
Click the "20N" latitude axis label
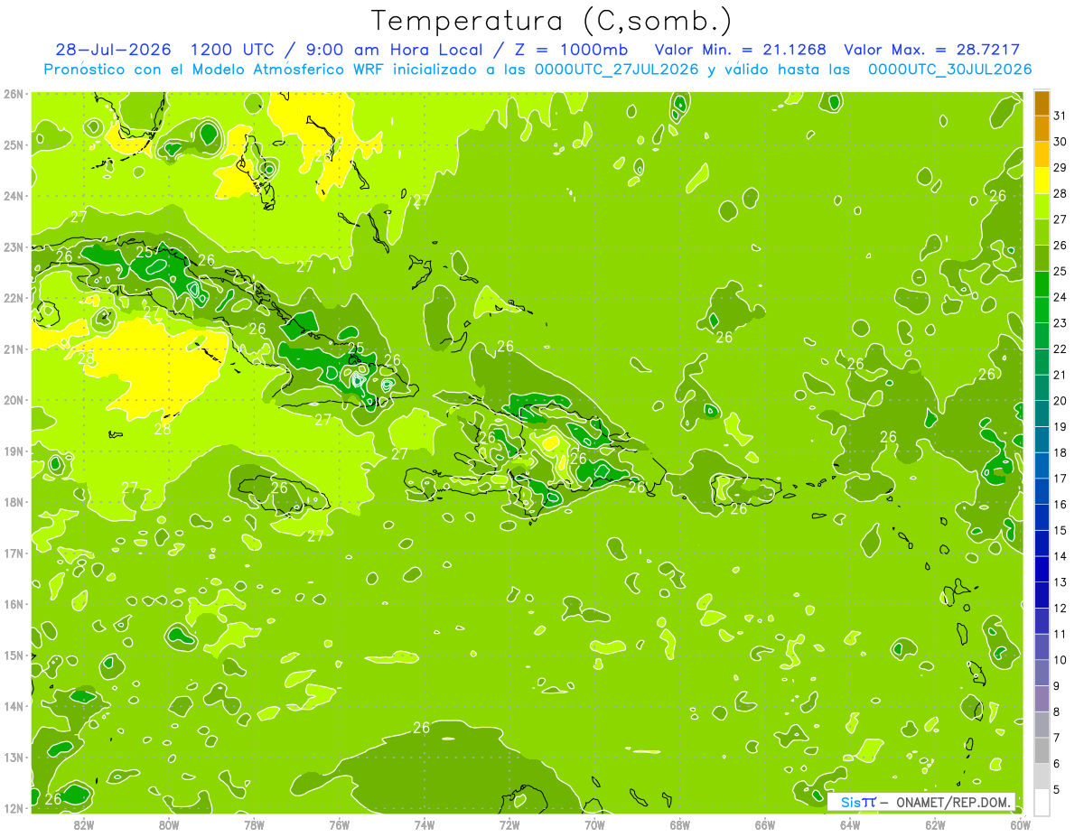coord(14,400)
